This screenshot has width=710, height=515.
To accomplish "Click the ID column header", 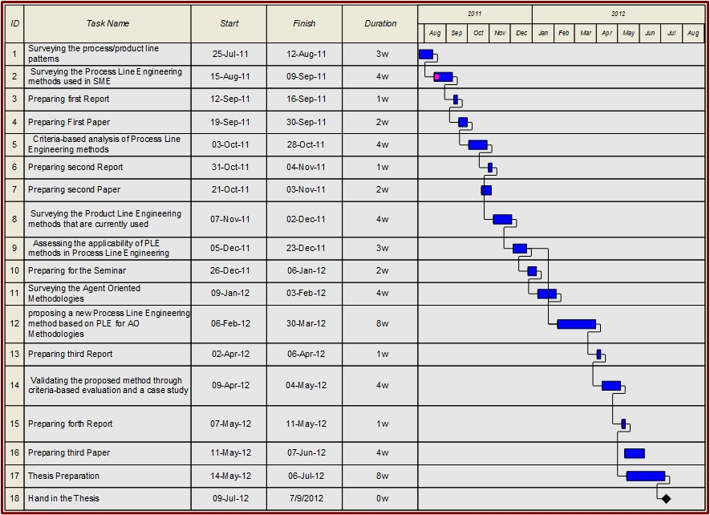I will [x=14, y=24].
